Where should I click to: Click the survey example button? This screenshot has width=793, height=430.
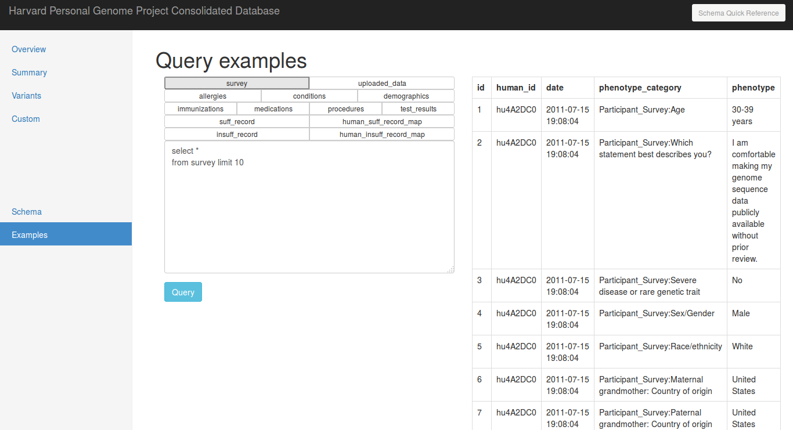237,84
